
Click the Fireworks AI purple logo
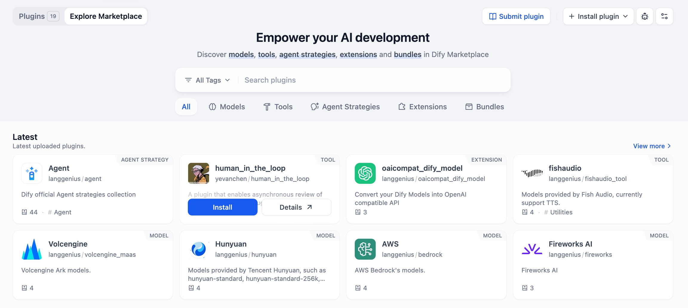coord(532,249)
